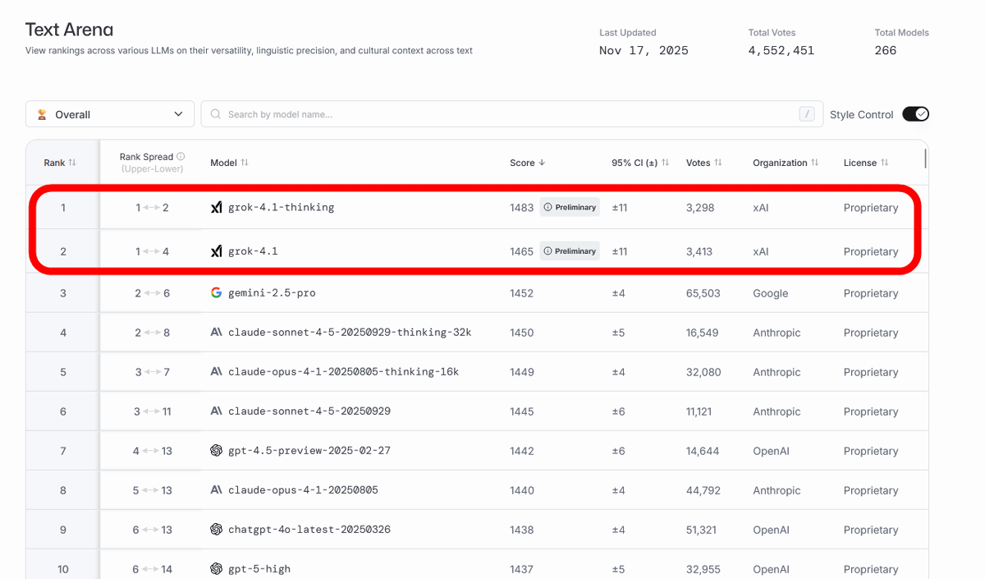This screenshot has height=579, width=985.
Task: Sort the table by Rank column
Action: [x=60, y=163]
